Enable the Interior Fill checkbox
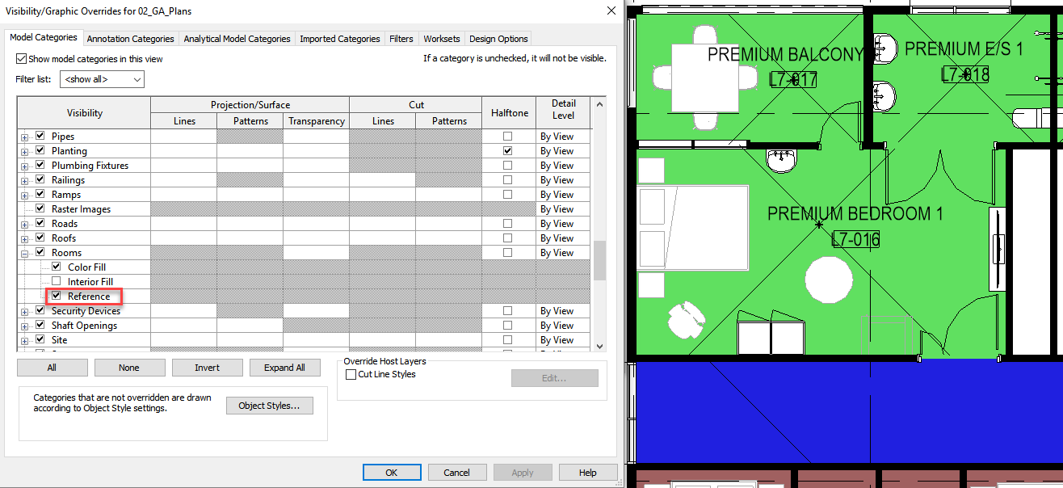 [x=57, y=282]
